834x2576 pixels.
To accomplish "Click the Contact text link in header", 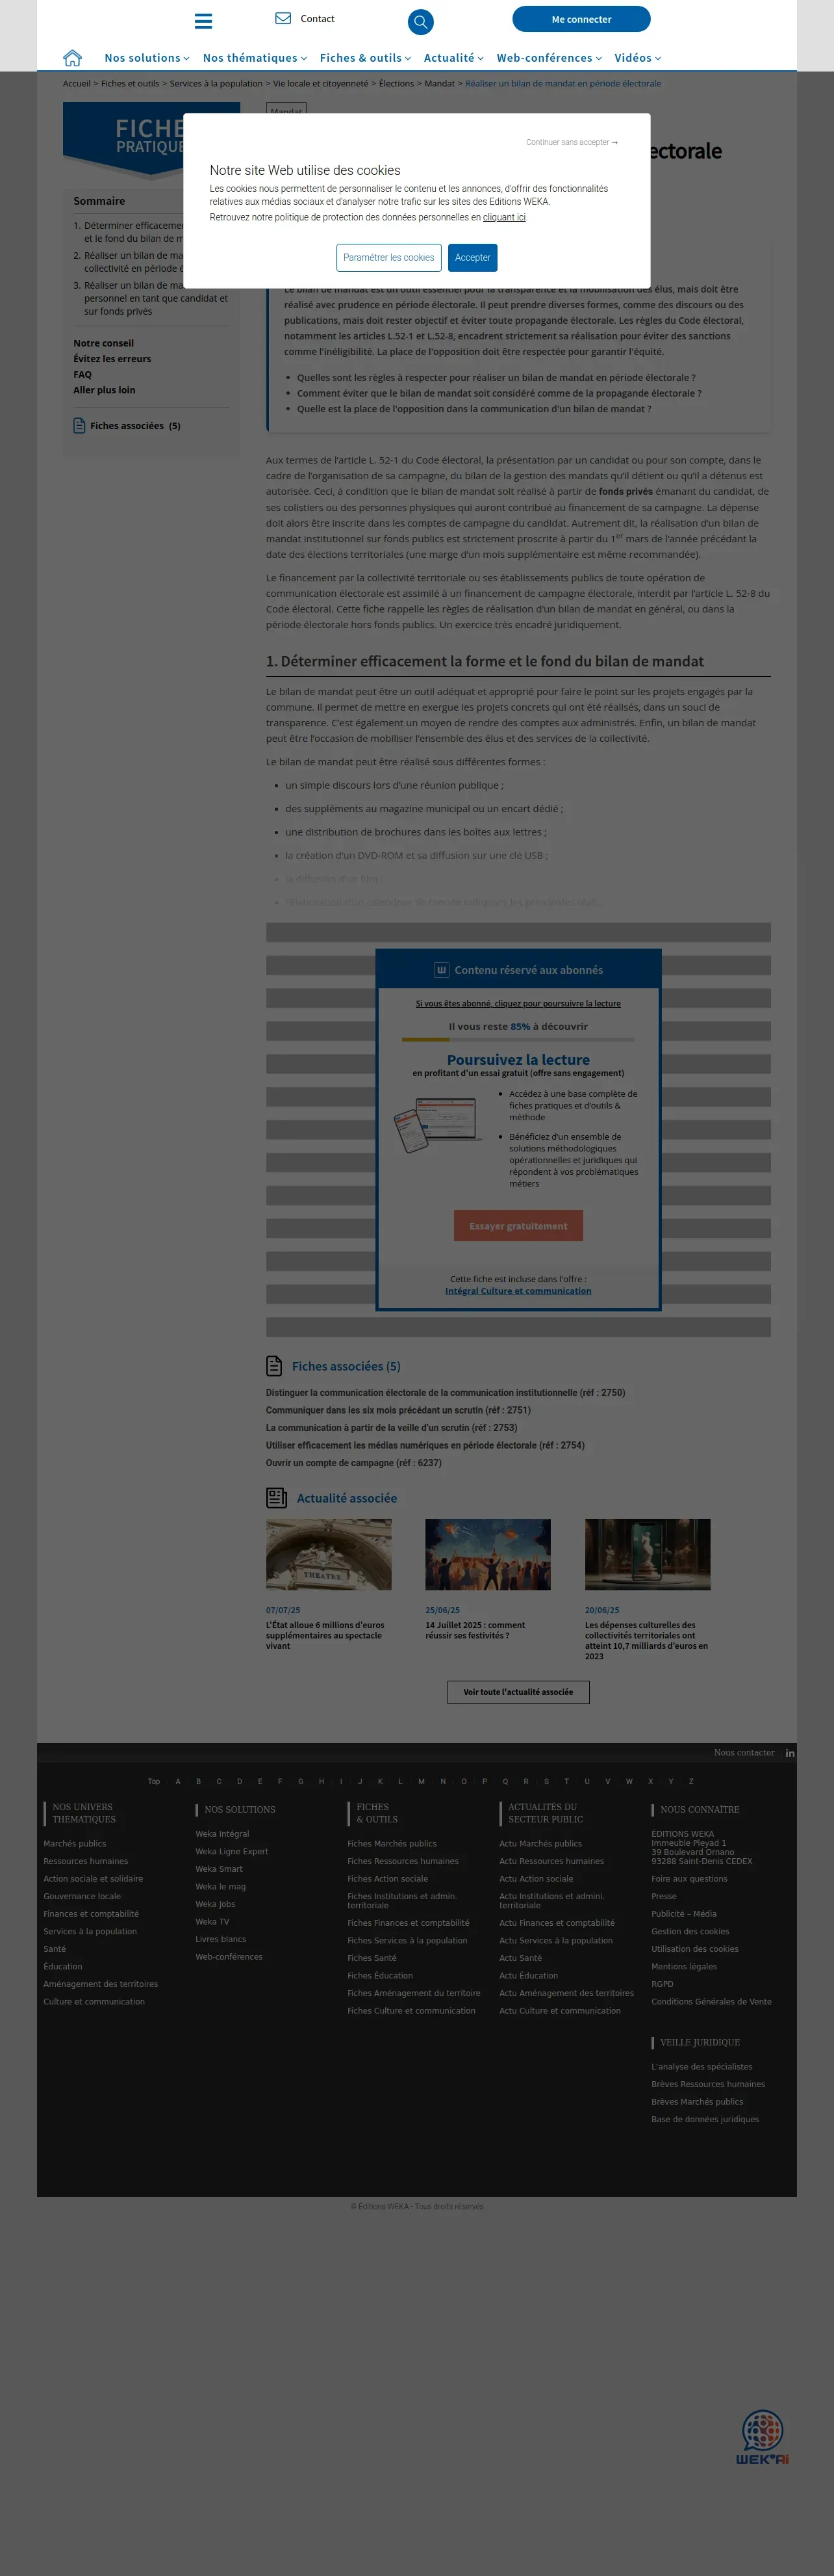I will click(x=318, y=19).
